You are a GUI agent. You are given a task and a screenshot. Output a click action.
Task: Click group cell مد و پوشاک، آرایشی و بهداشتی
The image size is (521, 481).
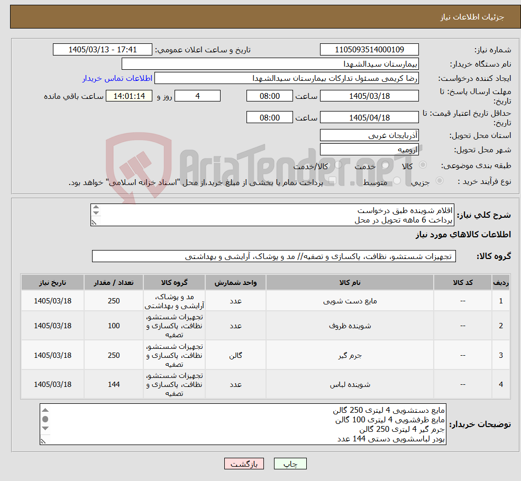(175, 301)
